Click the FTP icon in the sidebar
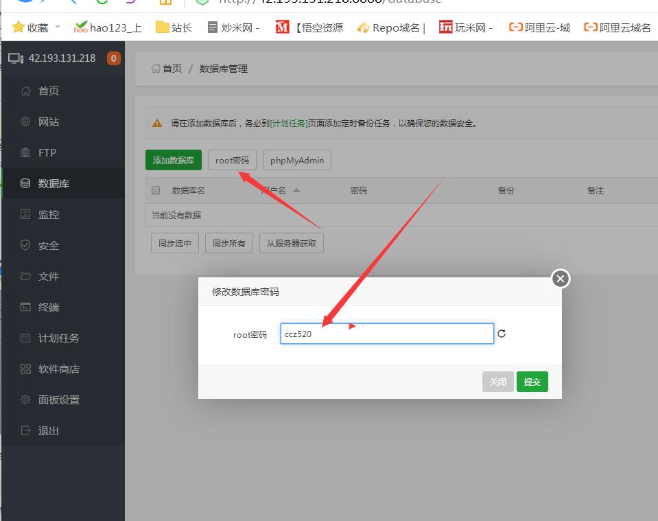 (x=25, y=152)
